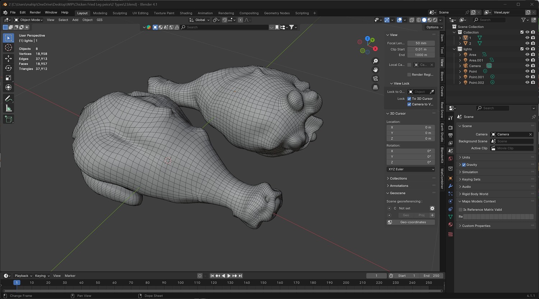Select the Move tool in left toolbar
The image size is (539, 299).
click(9, 58)
